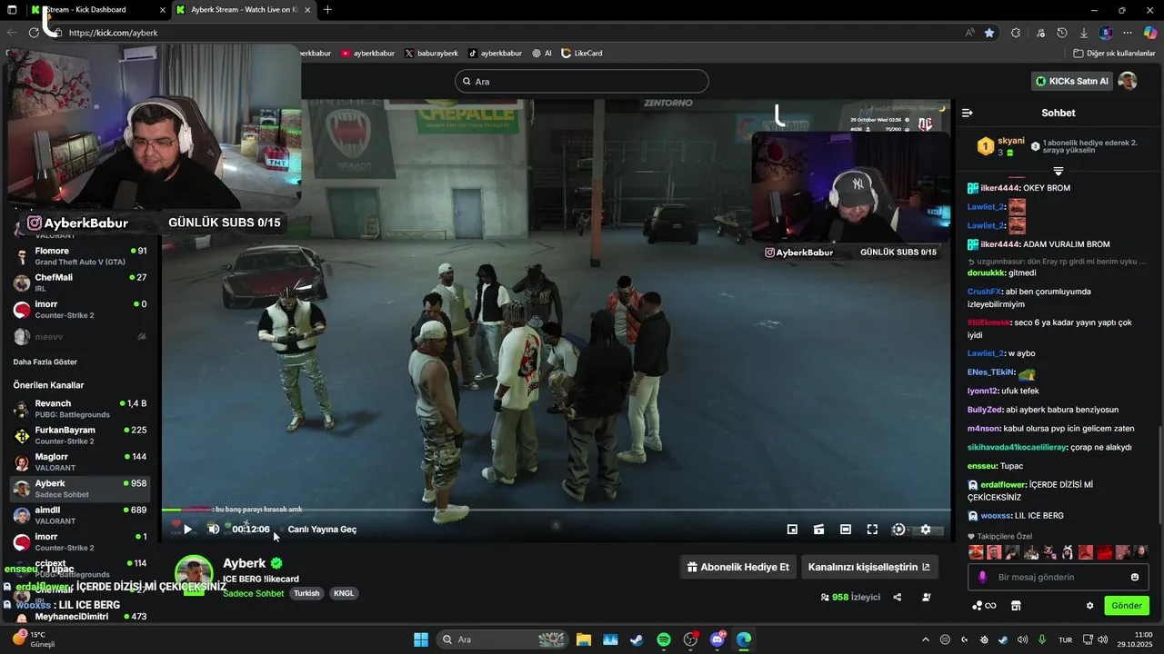Open the Maglorr channel in sidebar
Screen dimensions: 1164x654
coord(80,461)
